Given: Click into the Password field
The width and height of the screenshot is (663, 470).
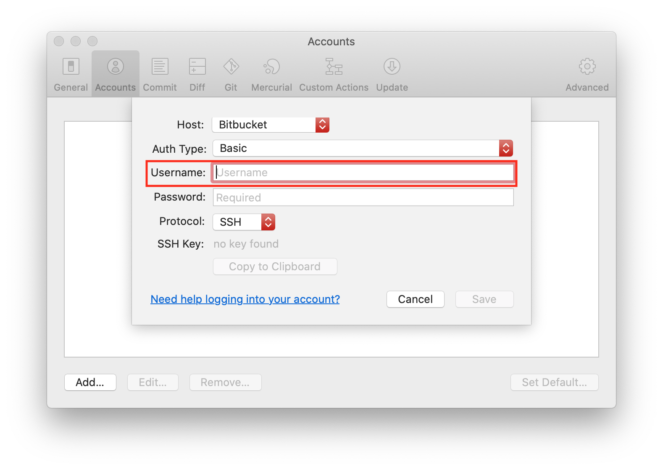Looking at the screenshot, I should [363, 197].
